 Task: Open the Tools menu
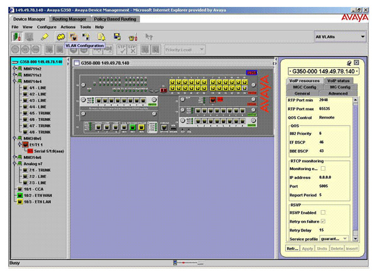(85, 27)
